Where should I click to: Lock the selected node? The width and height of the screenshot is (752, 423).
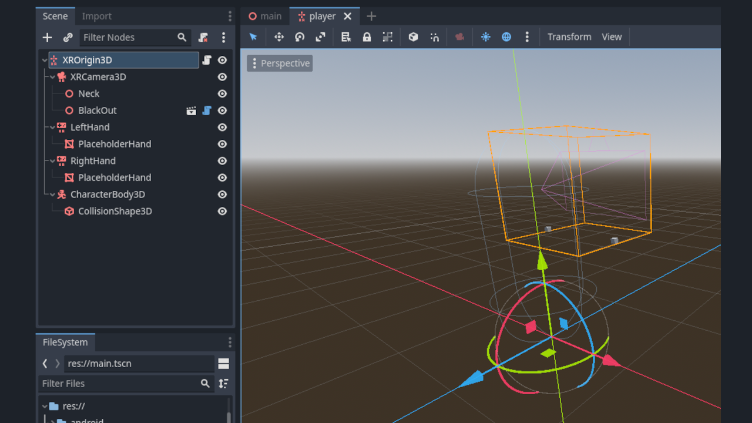(x=367, y=37)
